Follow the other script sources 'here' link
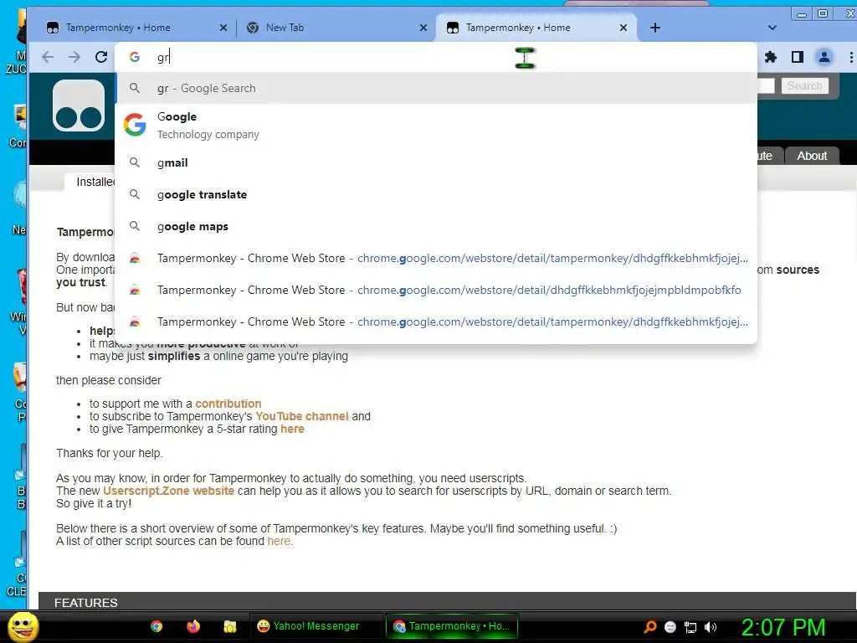The image size is (857, 643). (279, 541)
